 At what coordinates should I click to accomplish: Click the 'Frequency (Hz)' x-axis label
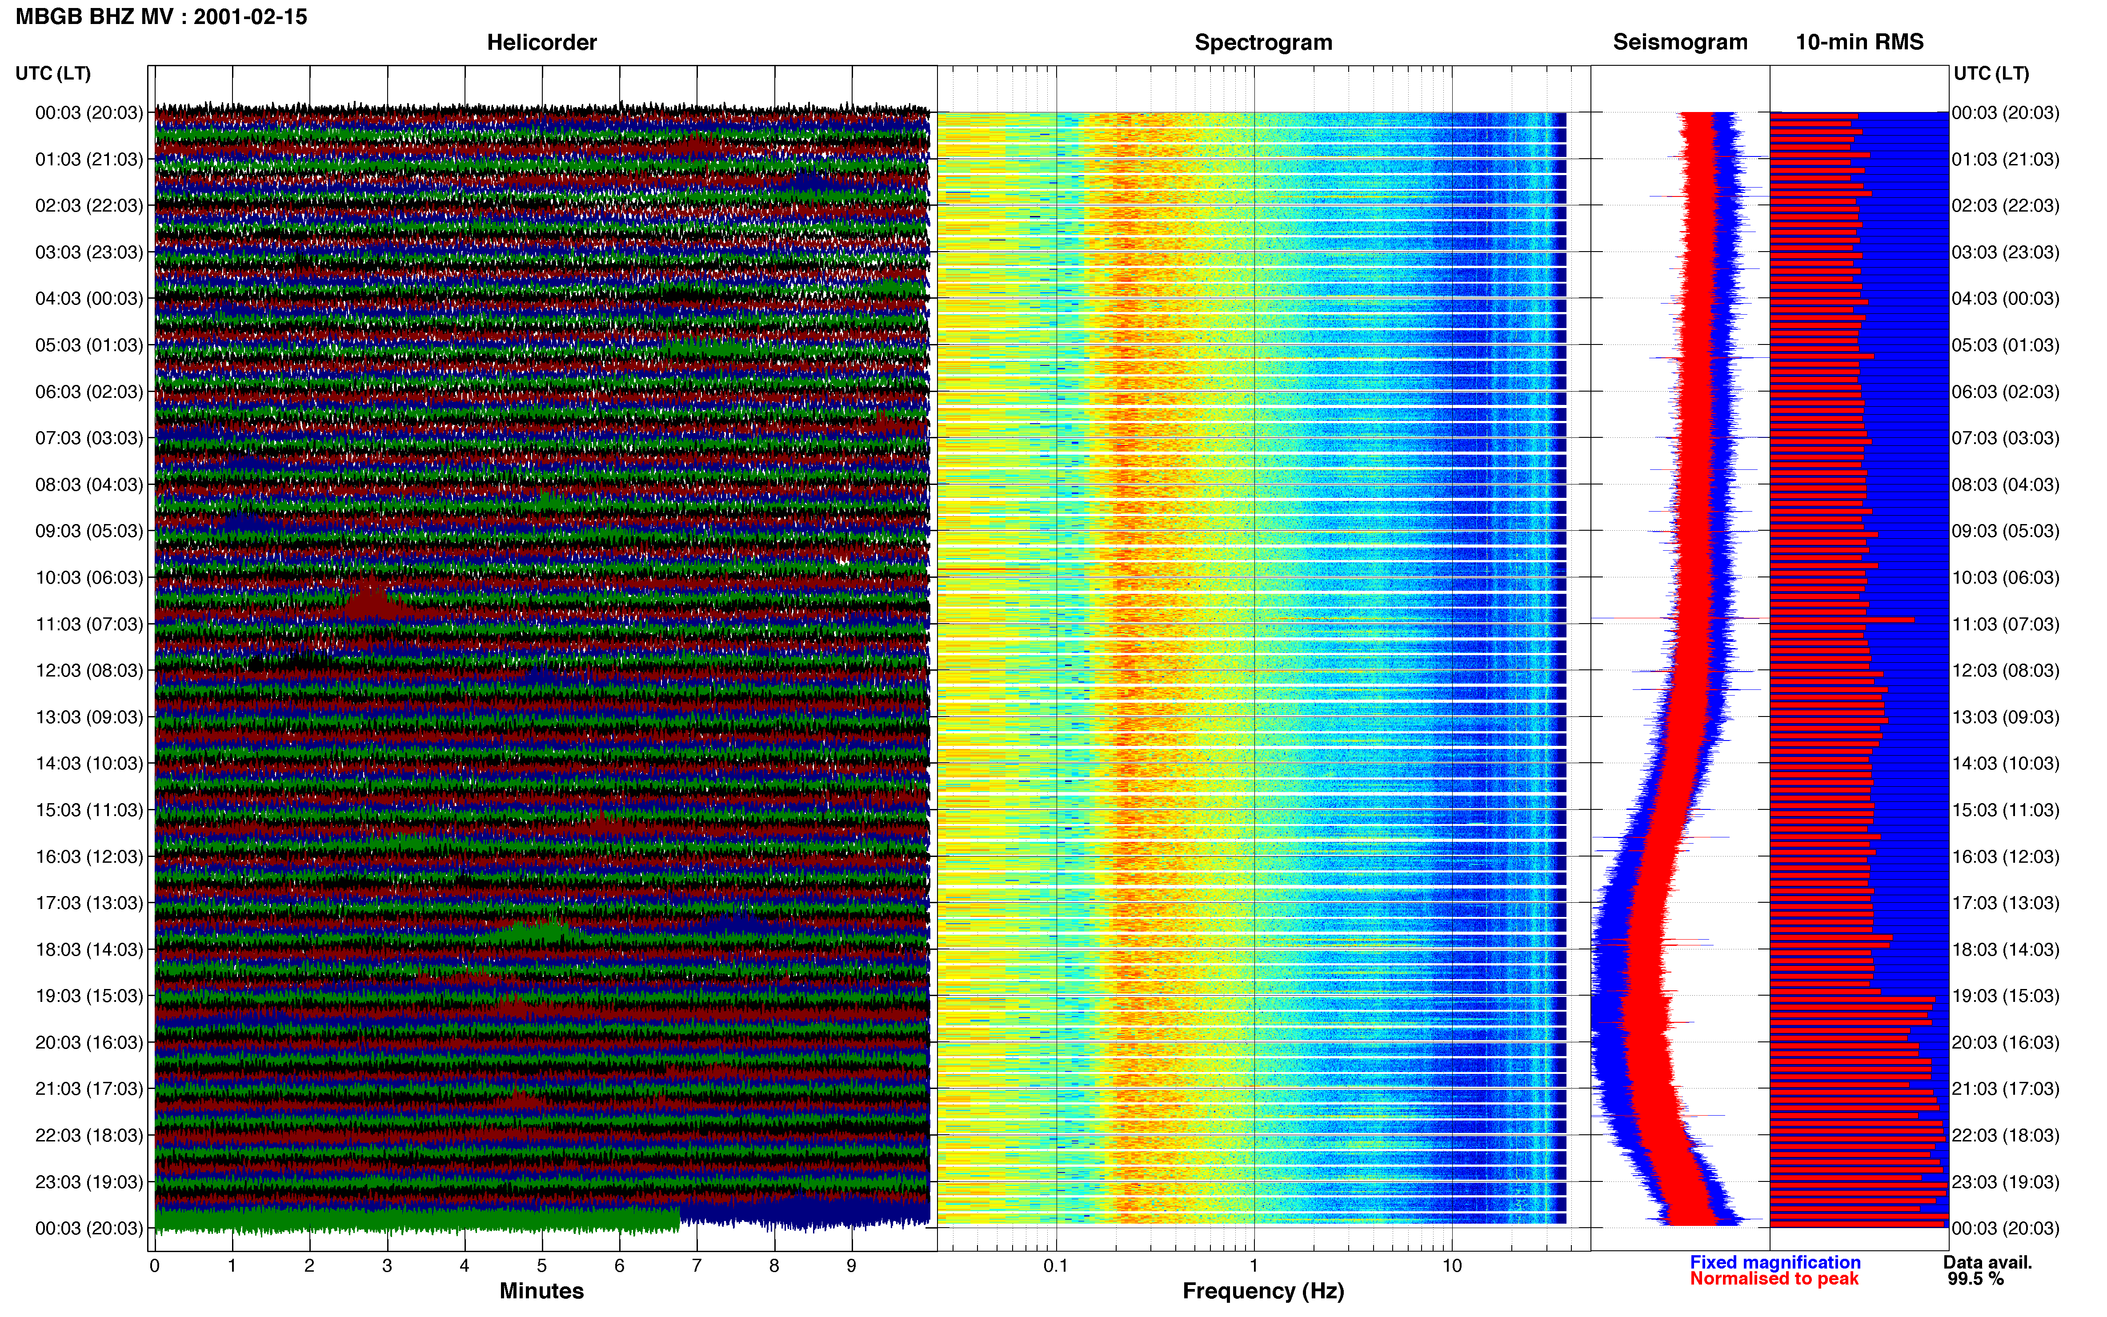1263,1291
